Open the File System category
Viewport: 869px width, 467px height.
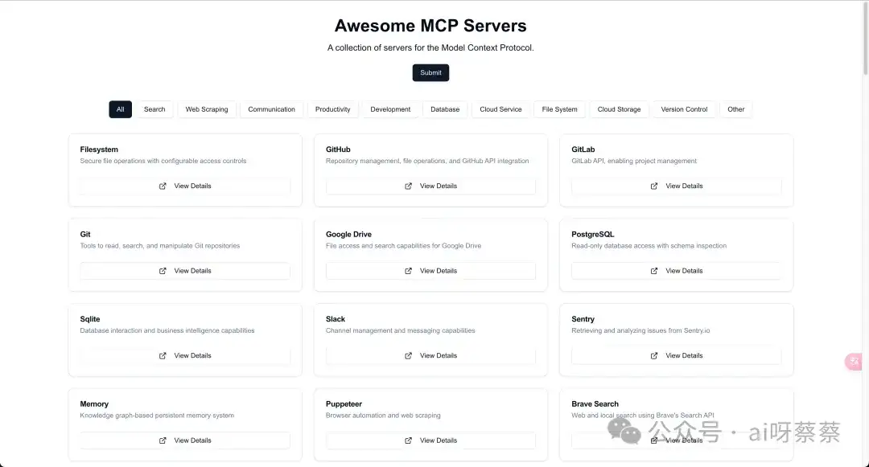(x=560, y=109)
